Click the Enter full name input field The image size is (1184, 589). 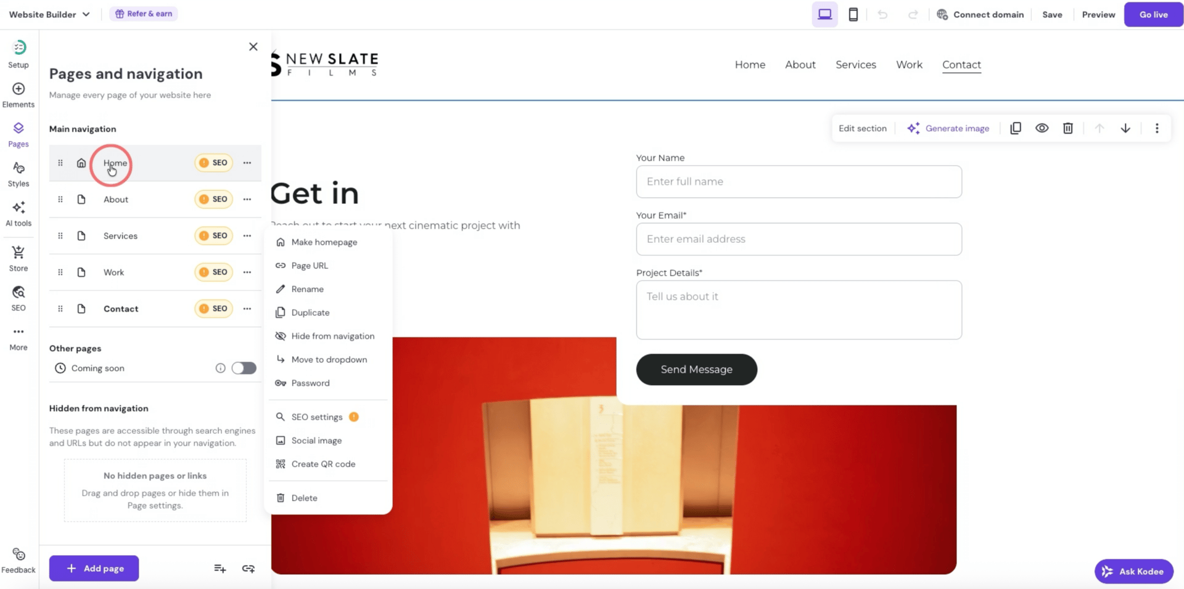(798, 182)
